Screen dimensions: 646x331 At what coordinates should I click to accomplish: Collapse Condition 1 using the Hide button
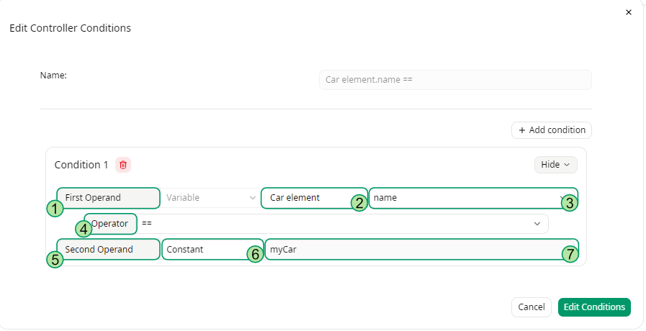(555, 165)
